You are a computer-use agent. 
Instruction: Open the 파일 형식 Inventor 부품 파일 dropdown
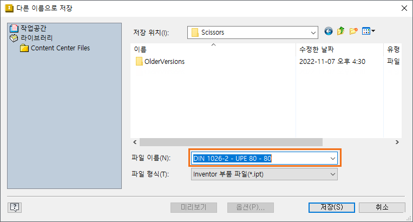coord(264,174)
